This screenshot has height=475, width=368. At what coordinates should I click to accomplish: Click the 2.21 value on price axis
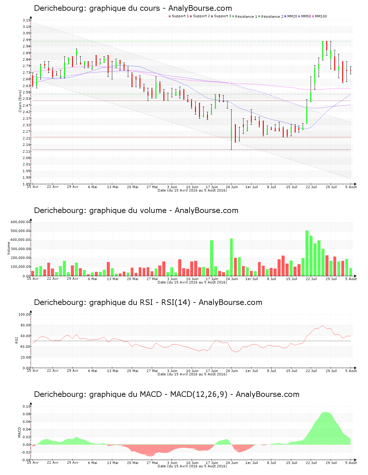[x=26, y=138]
